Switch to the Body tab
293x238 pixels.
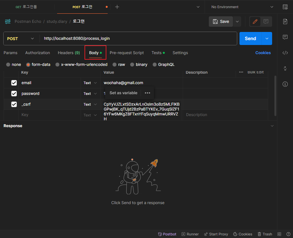point(95,53)
